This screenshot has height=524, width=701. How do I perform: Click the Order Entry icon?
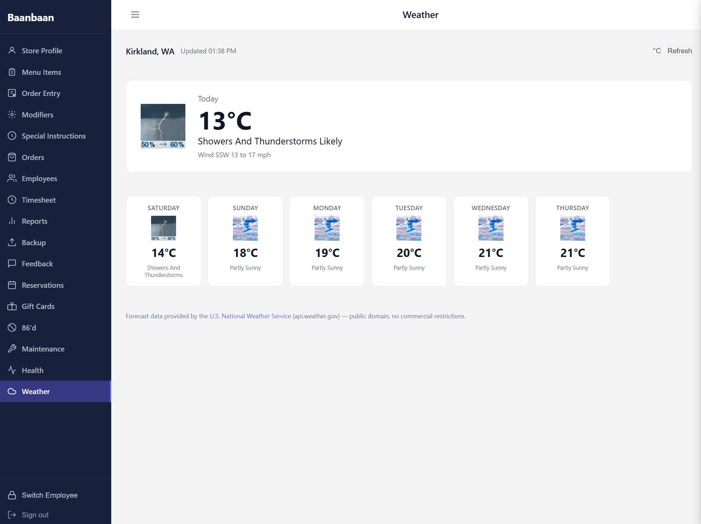pos(12,93)
